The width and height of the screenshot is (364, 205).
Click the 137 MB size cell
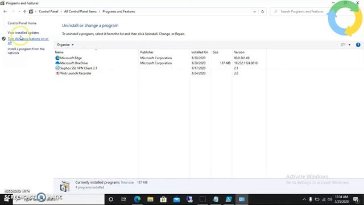click(x=225, y=63)
